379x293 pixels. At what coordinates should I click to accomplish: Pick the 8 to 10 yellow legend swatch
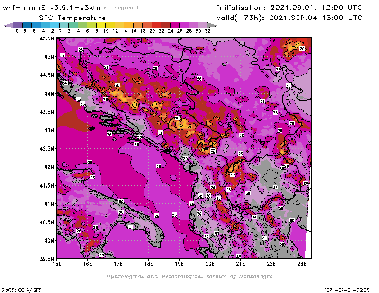[101, 25]
